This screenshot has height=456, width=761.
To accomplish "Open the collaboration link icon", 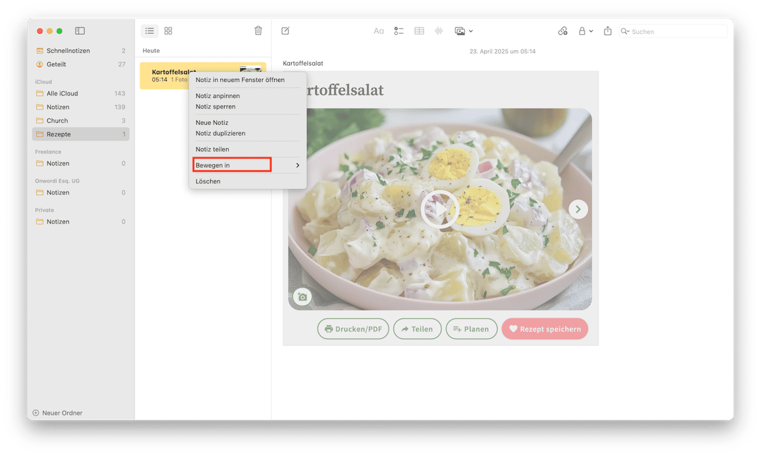I will click(563, 31).
